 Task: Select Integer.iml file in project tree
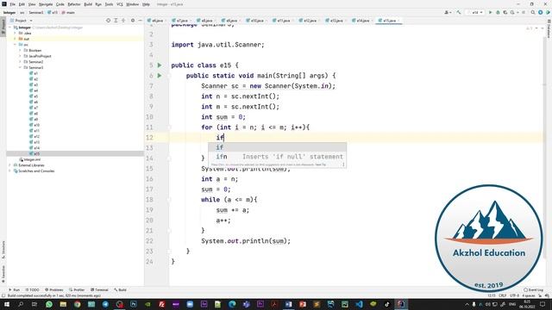pos(30,159)
